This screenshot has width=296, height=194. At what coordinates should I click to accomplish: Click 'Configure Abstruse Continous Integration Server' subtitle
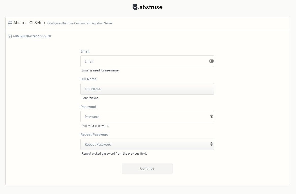tap(80, 23)
